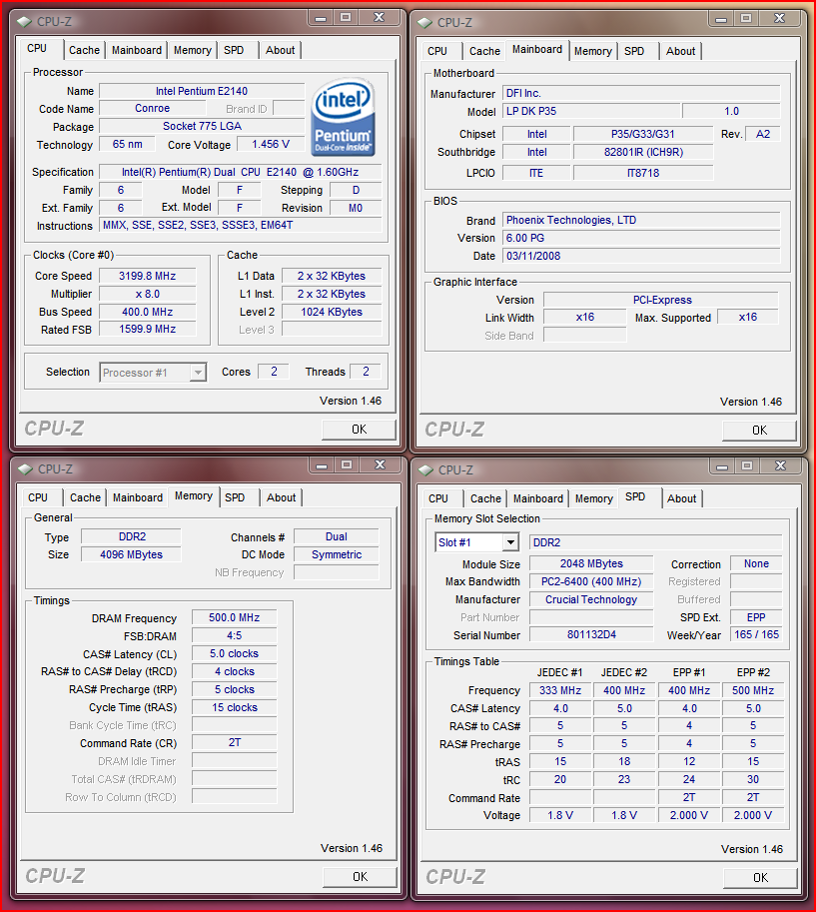The width and height of the screenshot is (816, 912).
Task: Switch to the Cache tab in the top-left window
Action: click(85, 50)
